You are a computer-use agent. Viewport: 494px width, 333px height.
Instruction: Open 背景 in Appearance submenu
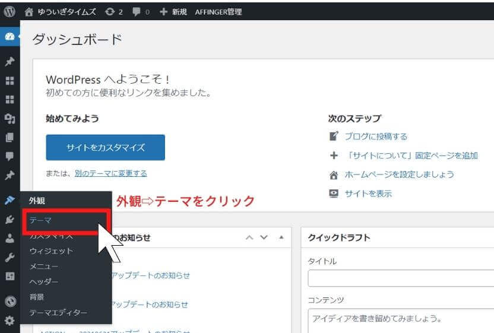[37, 297]
